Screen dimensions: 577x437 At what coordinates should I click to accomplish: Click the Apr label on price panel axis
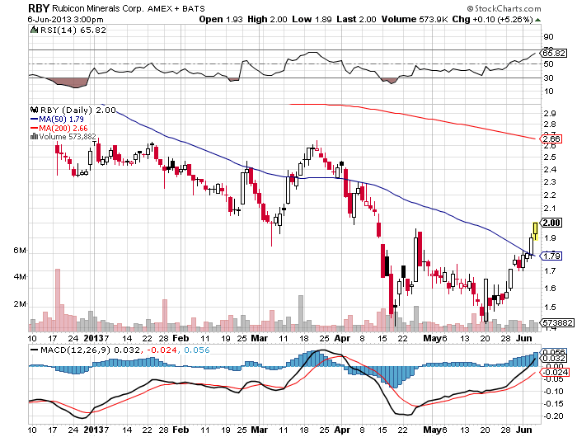click(x=342, y=338)
